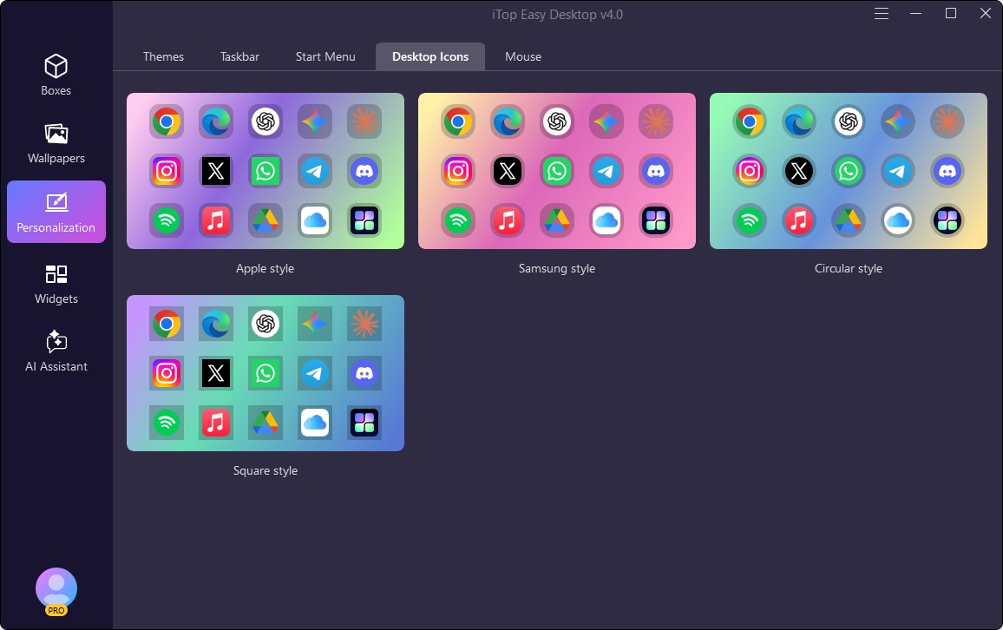The image size is (1003, 630).
Task: Switch to the Taskbar tab
Action: coord(239,56)
